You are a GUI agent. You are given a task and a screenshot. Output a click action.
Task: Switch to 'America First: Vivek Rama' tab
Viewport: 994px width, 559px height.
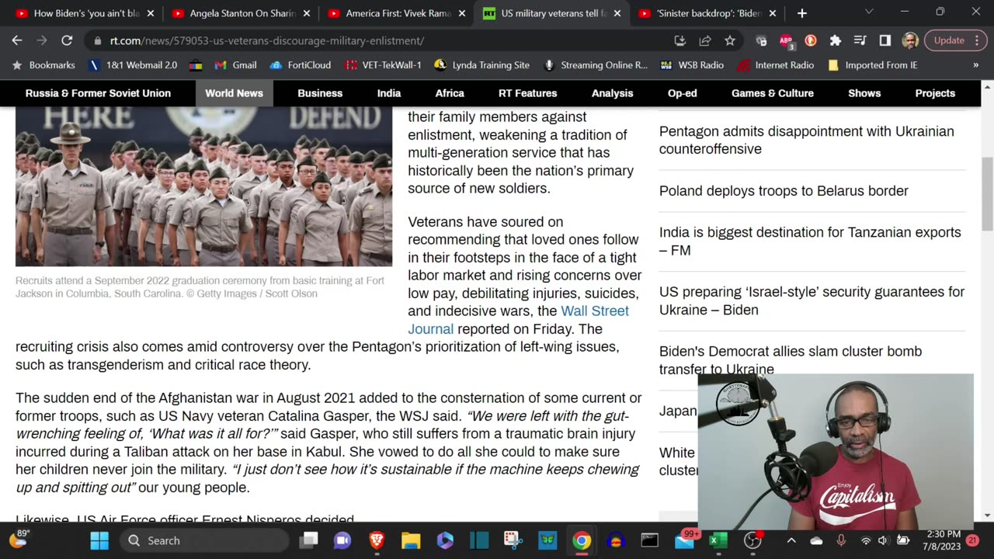pos(396,13)
